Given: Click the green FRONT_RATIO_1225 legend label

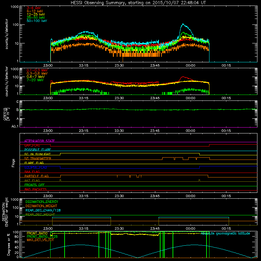Looking at the screenshot, I should click(42, 237).
